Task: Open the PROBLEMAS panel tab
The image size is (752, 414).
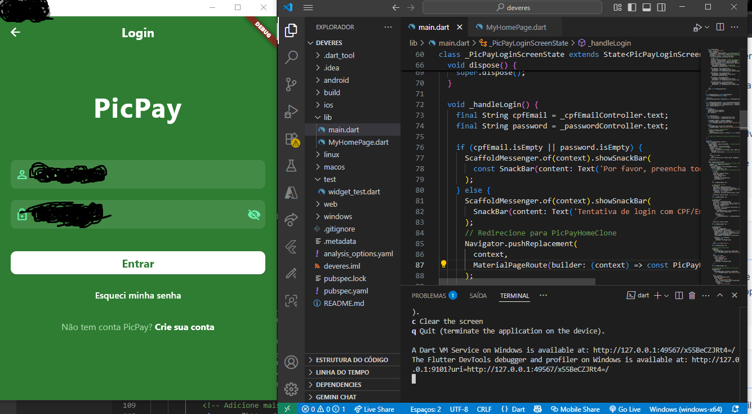Action: 434,295
